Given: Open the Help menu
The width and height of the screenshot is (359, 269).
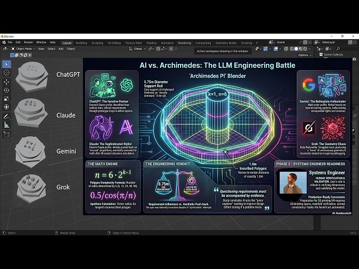Looking at the screenshot, I should pos(53,43).
